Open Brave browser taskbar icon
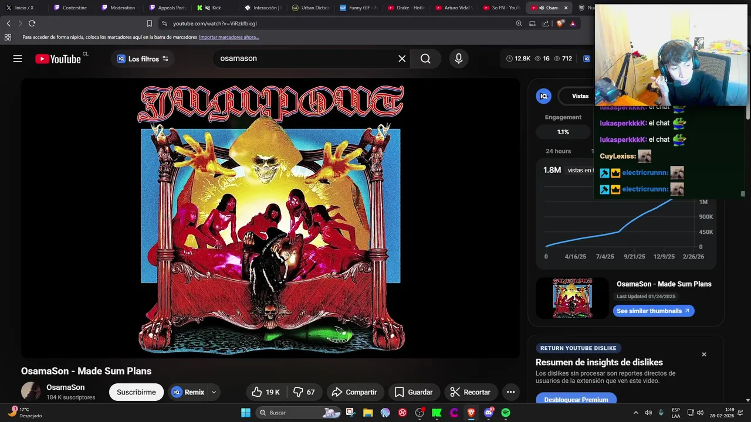The image size is (751, 422). point(471,413)
